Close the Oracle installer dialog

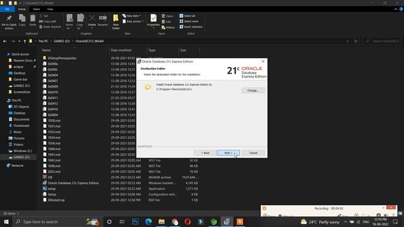pyautogui.click(x=263, y=62)
